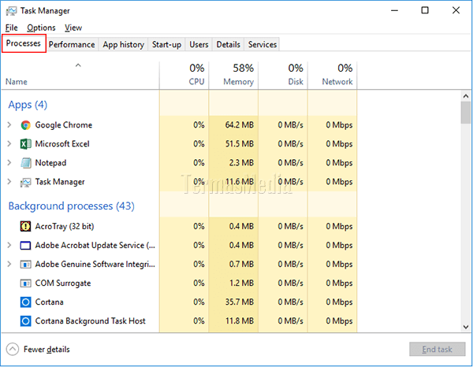This screenshot has height=367, width=473.
Task: Switch to the Performance tab
Action: pyautogui.click(x=72, y=45)
